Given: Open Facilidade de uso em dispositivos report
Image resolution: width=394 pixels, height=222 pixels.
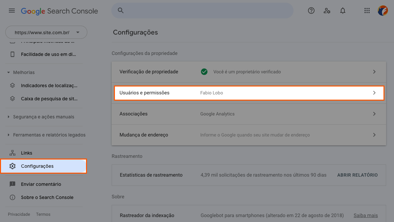Looking at the screenshot, I should click(44, 54).
